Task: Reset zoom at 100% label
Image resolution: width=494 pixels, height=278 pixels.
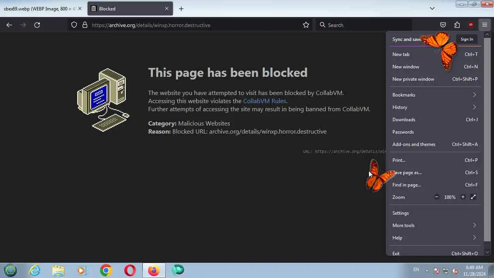Action: (x=450, y=197)
